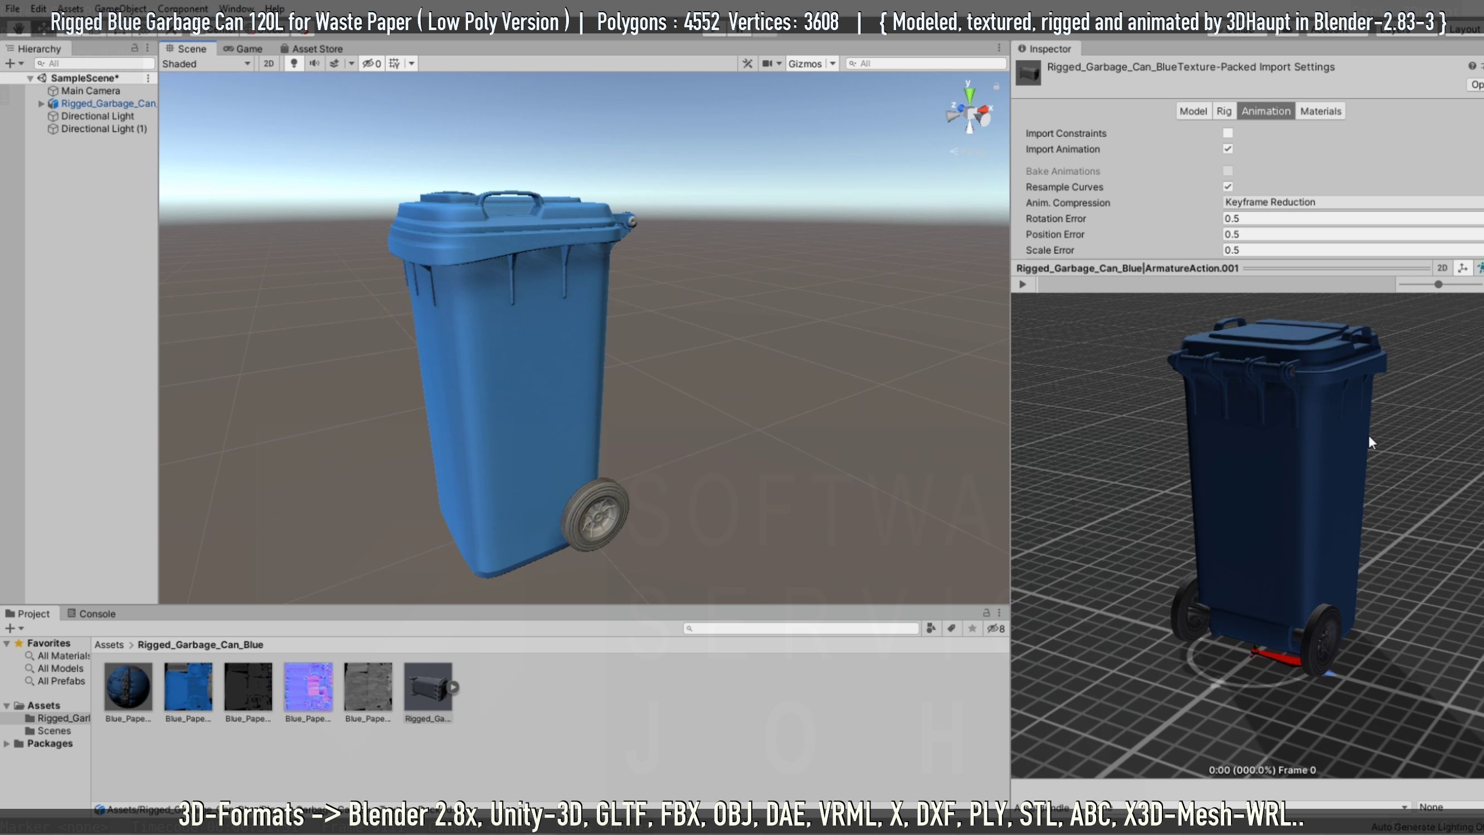Viewport: 1484px width, 835px height.
Task: Open Project panel kebab menu
Action: [x=999, y=613]
